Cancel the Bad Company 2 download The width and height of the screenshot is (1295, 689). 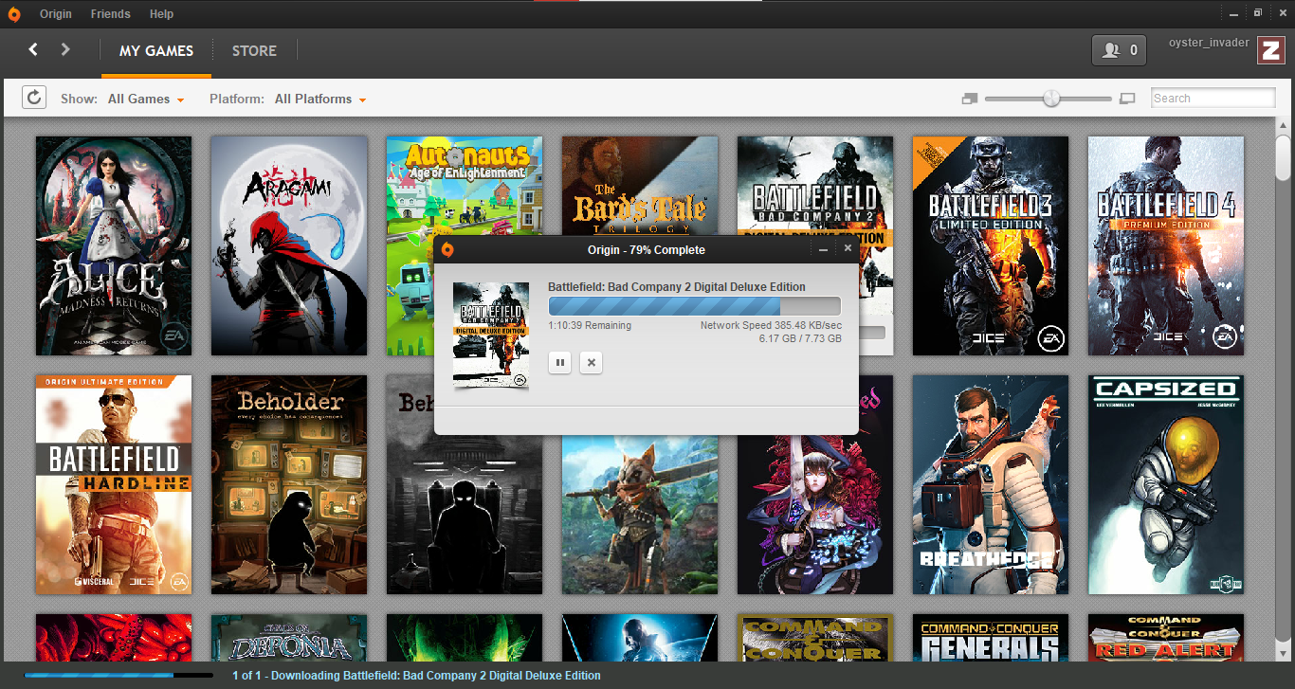click(591, 362)
